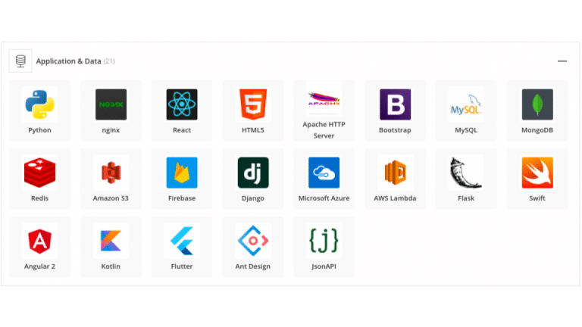582x327 pixels.
Task: Select the MongoDB leaf icon
Action: [x=537, y=104]
